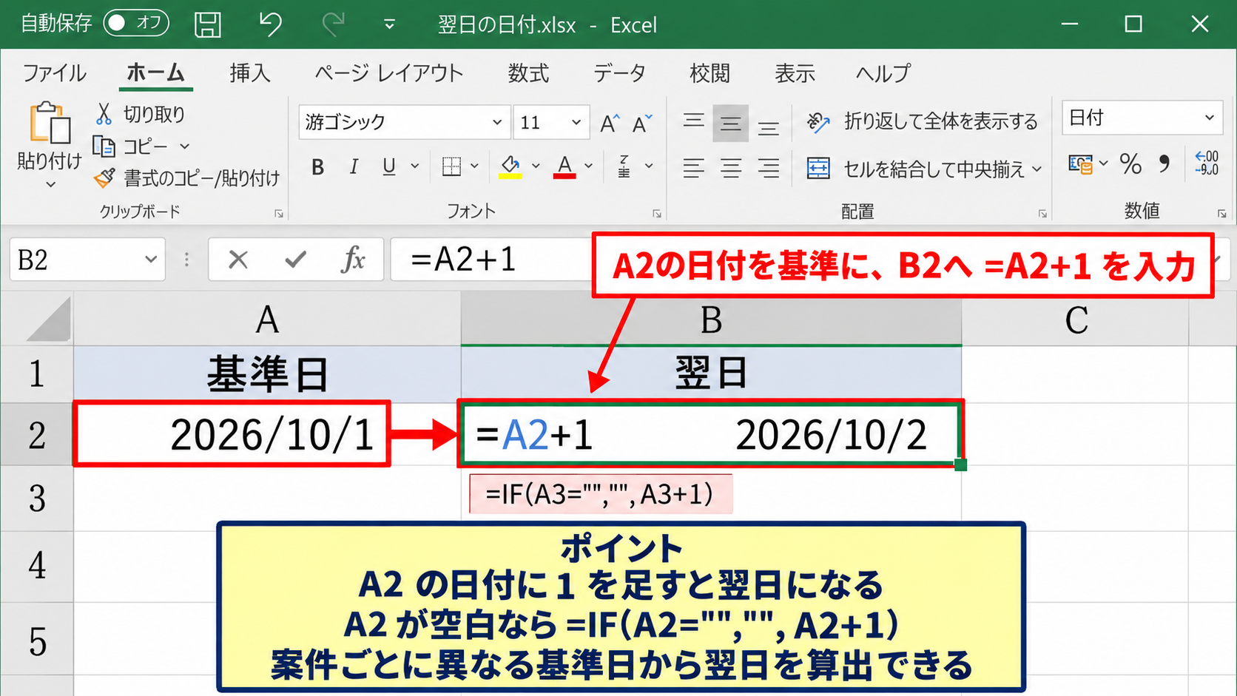Image resolution: width=1237 pixels, height=696 pixels.
Task: Click the percent style icon
Action: click(x=1130, y=164)
